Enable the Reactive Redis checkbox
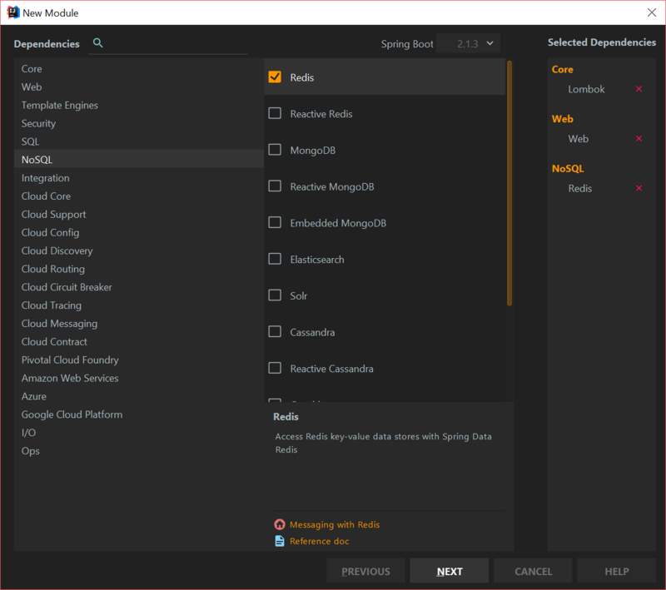The width and height of the screenshot is (666, 590). click(275, 114)
